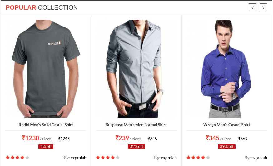This screenshot has width=273, height=166.
Task: Click the 1% off discount badge
Action: pos(46,147)
